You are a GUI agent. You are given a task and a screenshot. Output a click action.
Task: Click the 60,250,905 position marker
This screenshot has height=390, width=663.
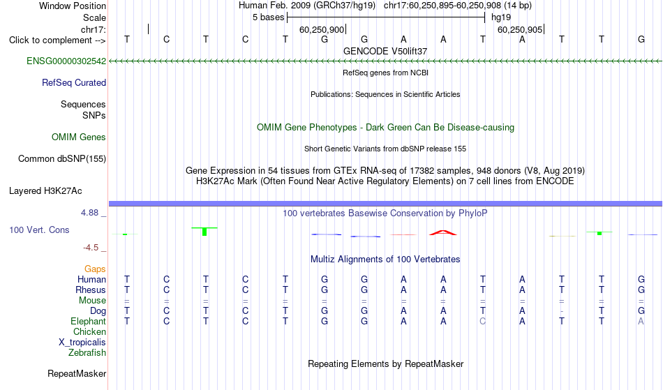[521, 29]
